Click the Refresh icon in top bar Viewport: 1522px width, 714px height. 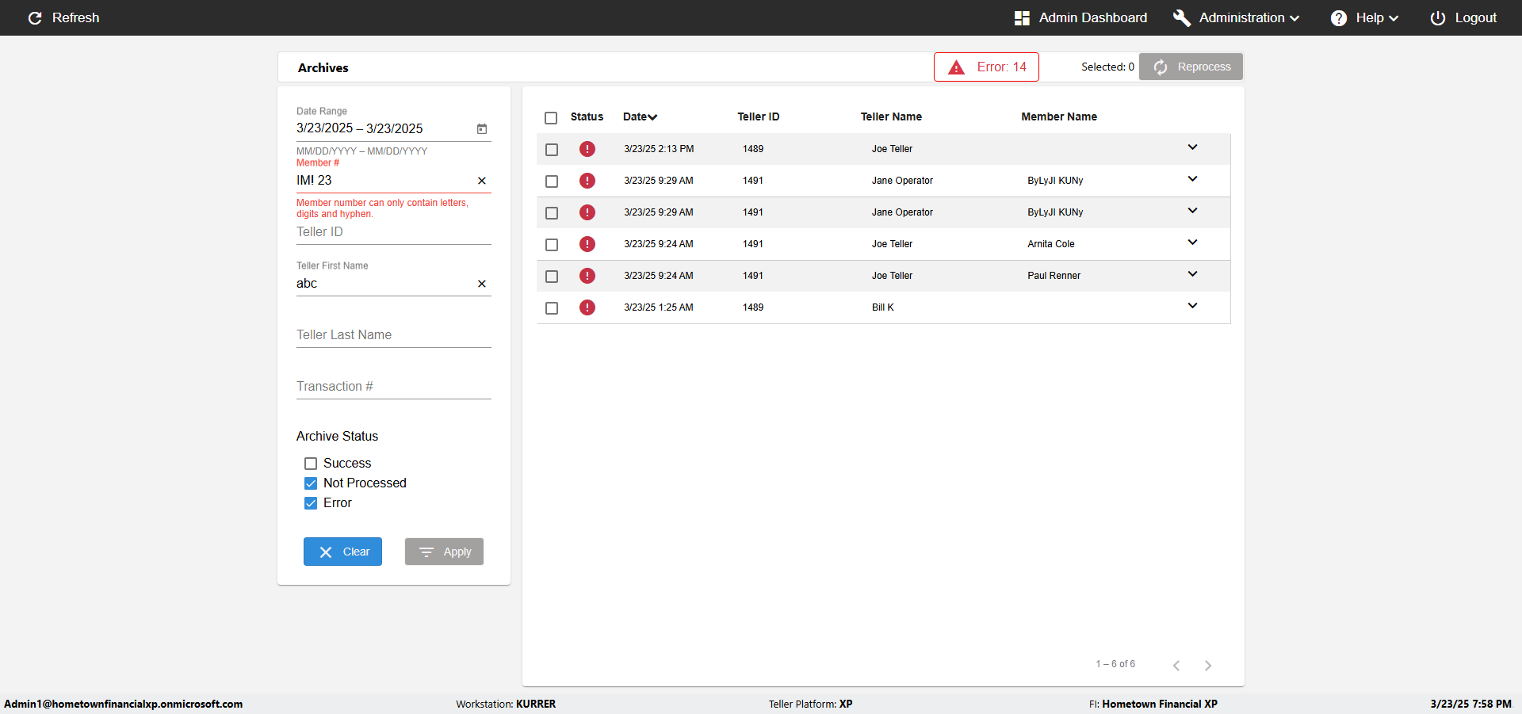coord(35,17)
